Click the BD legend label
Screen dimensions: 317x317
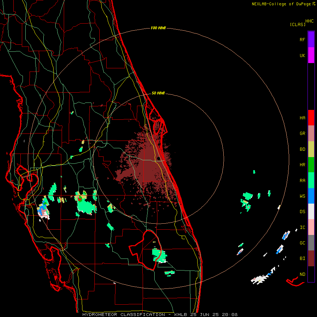tap(302, 149)
